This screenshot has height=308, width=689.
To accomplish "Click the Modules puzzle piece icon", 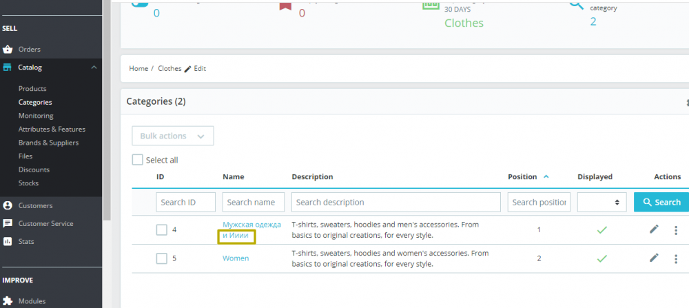I will (x=7, y=301).
